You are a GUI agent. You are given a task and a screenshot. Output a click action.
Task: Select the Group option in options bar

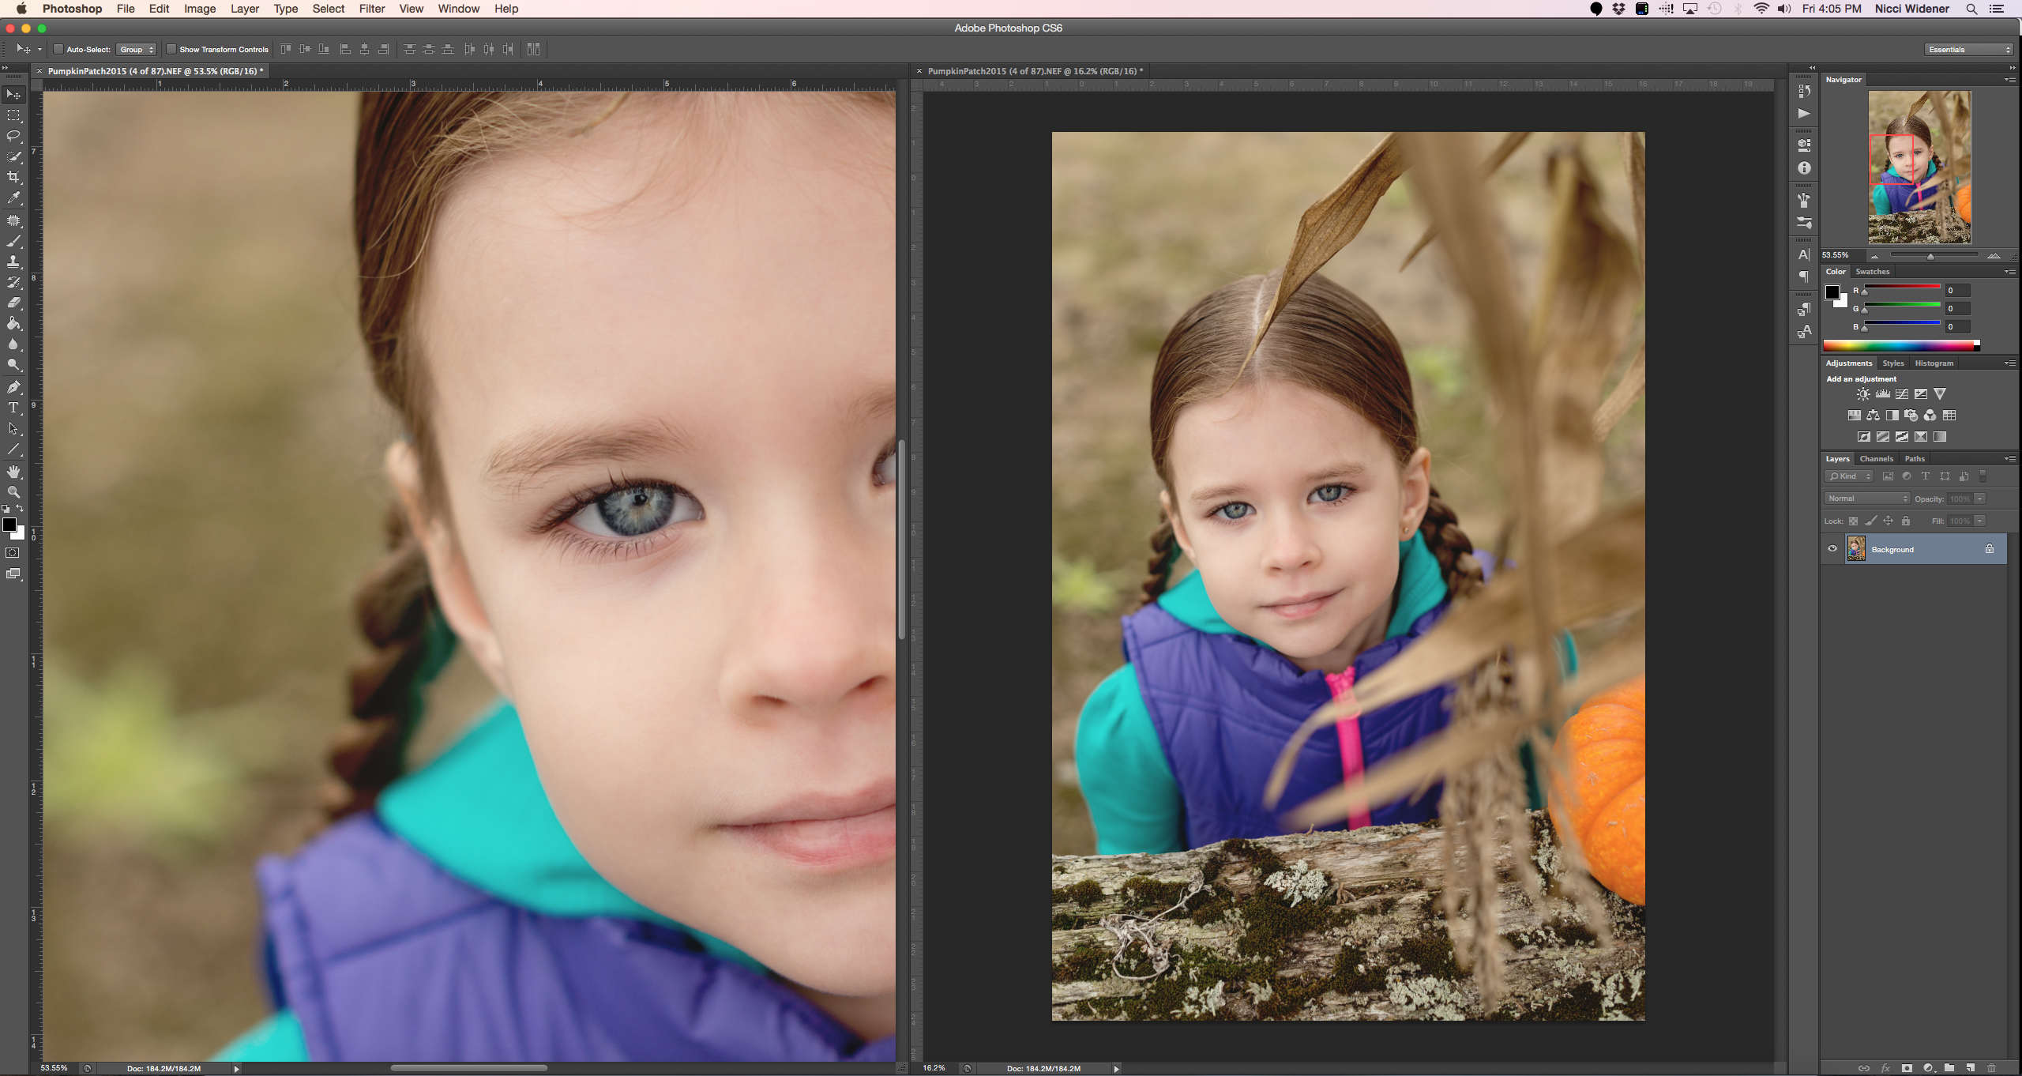[x=135, y=50]
